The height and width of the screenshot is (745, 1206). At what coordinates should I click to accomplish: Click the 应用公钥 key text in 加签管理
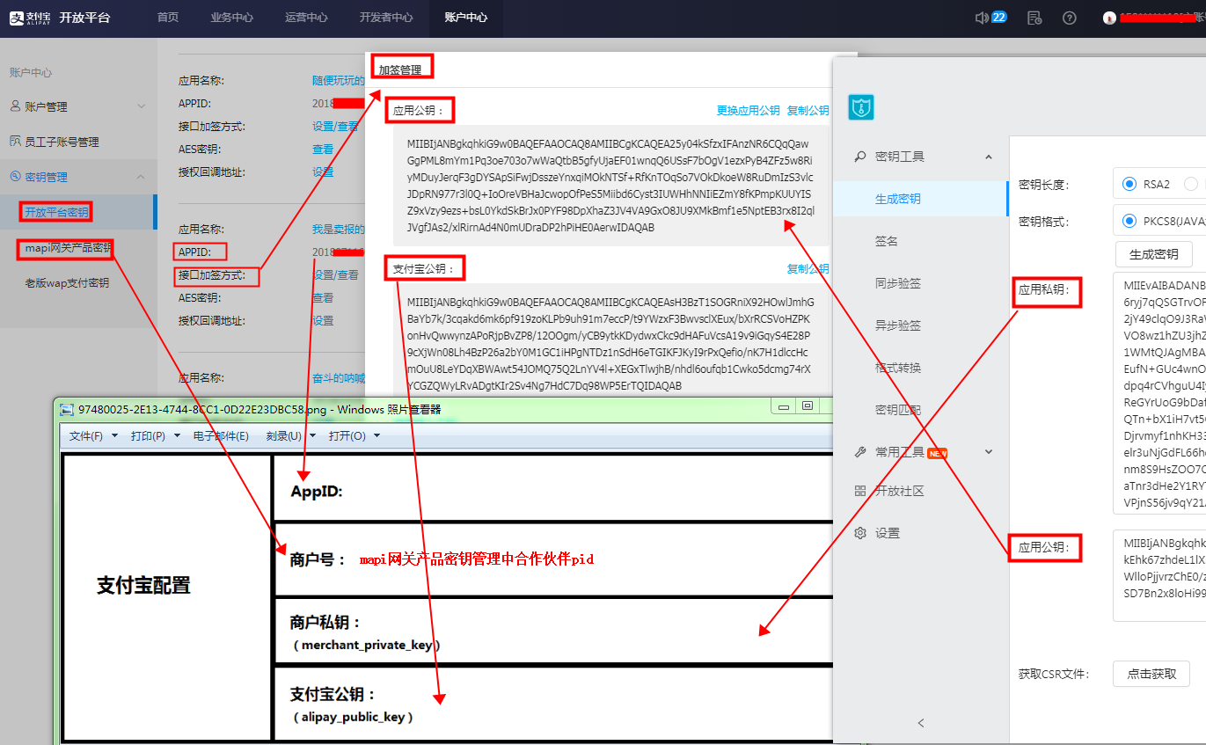(611, 186)
